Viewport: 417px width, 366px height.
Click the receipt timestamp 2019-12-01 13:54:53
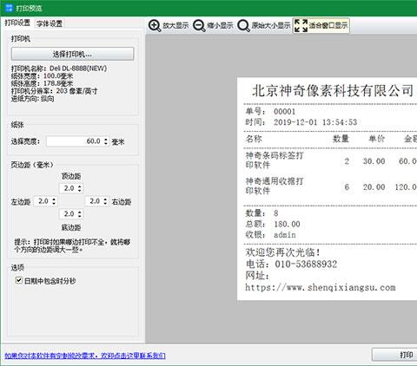315,122
